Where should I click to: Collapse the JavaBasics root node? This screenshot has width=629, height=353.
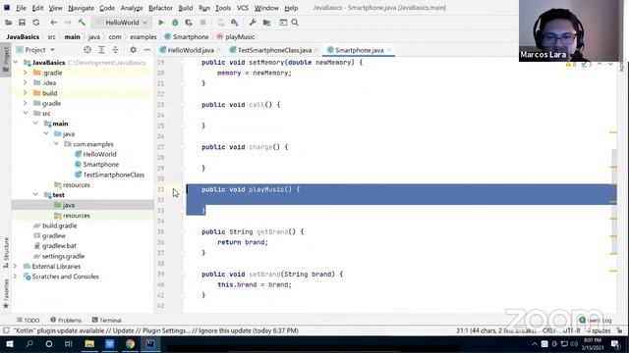click(x=16, y=63)
